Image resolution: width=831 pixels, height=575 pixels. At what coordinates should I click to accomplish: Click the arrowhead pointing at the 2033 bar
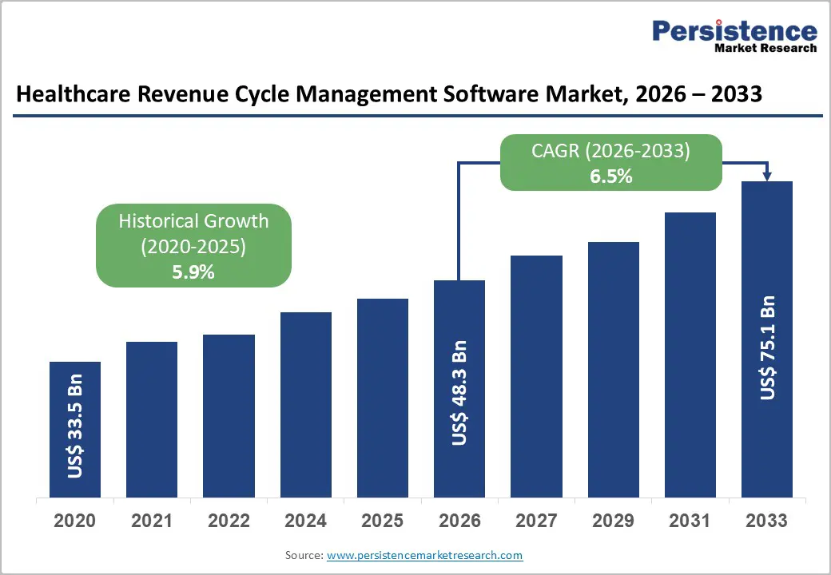[x=767, y=176]
